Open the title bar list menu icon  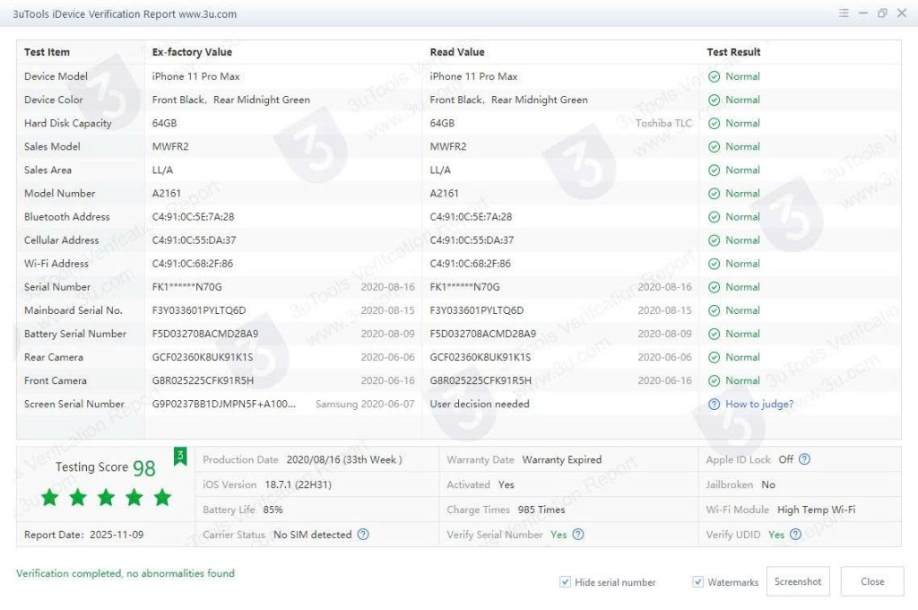[x=844, y=13]
